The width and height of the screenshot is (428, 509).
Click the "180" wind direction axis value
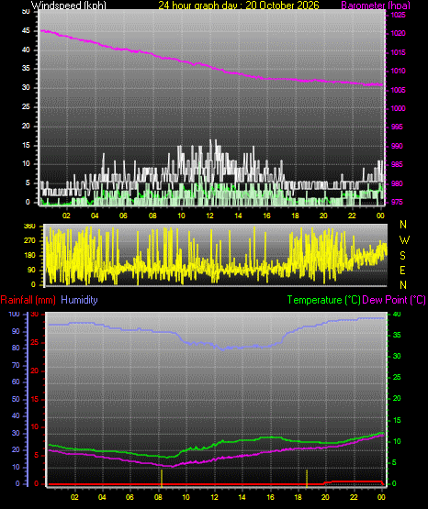click(x=29, y=256)
